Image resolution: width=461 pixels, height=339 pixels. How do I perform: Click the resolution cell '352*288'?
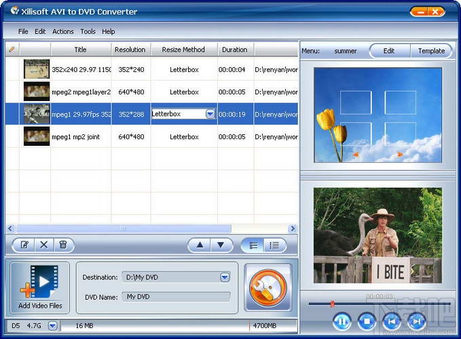coord(131,114)
